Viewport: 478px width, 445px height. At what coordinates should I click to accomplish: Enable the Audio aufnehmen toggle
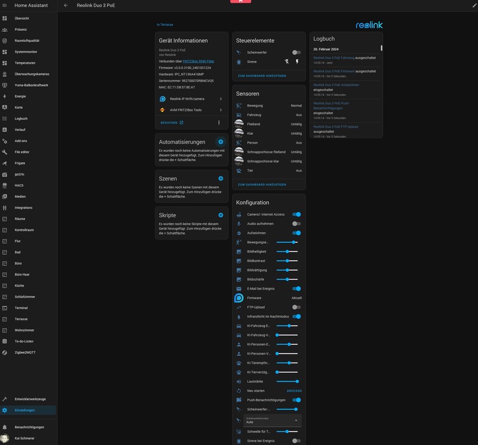[296, 223]
